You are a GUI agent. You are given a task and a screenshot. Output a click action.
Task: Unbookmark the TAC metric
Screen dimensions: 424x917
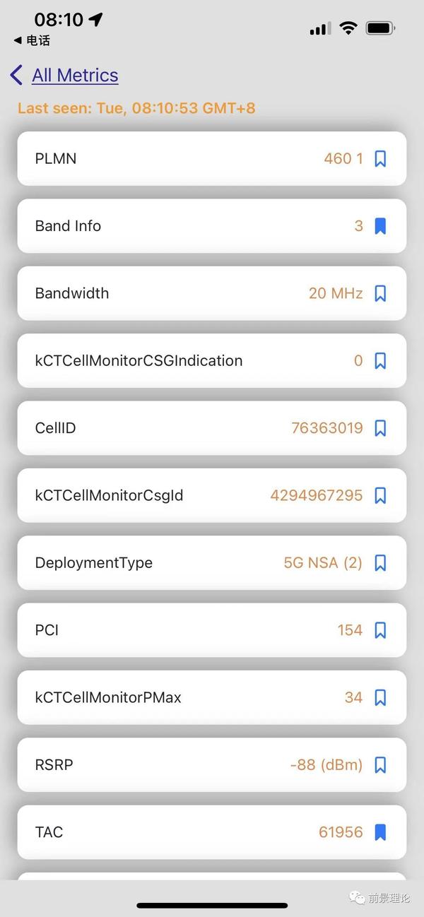click(380, 832)
